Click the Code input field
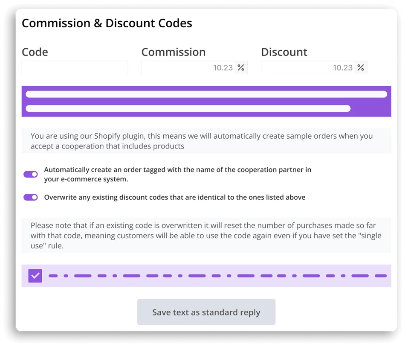The width and height of the screenshot is (405, 347). (75, 67)
